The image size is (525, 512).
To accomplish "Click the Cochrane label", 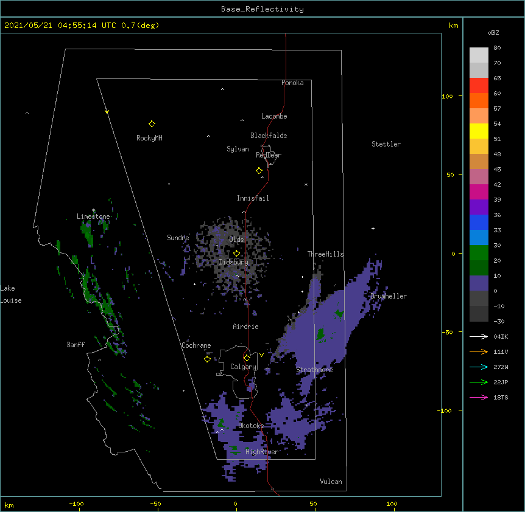I will point(196,345).
